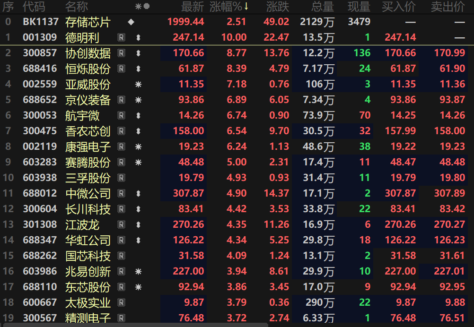Select stock name 三孚股份
This screenshot has width=474, height=327.
click(x=88, y=178)
